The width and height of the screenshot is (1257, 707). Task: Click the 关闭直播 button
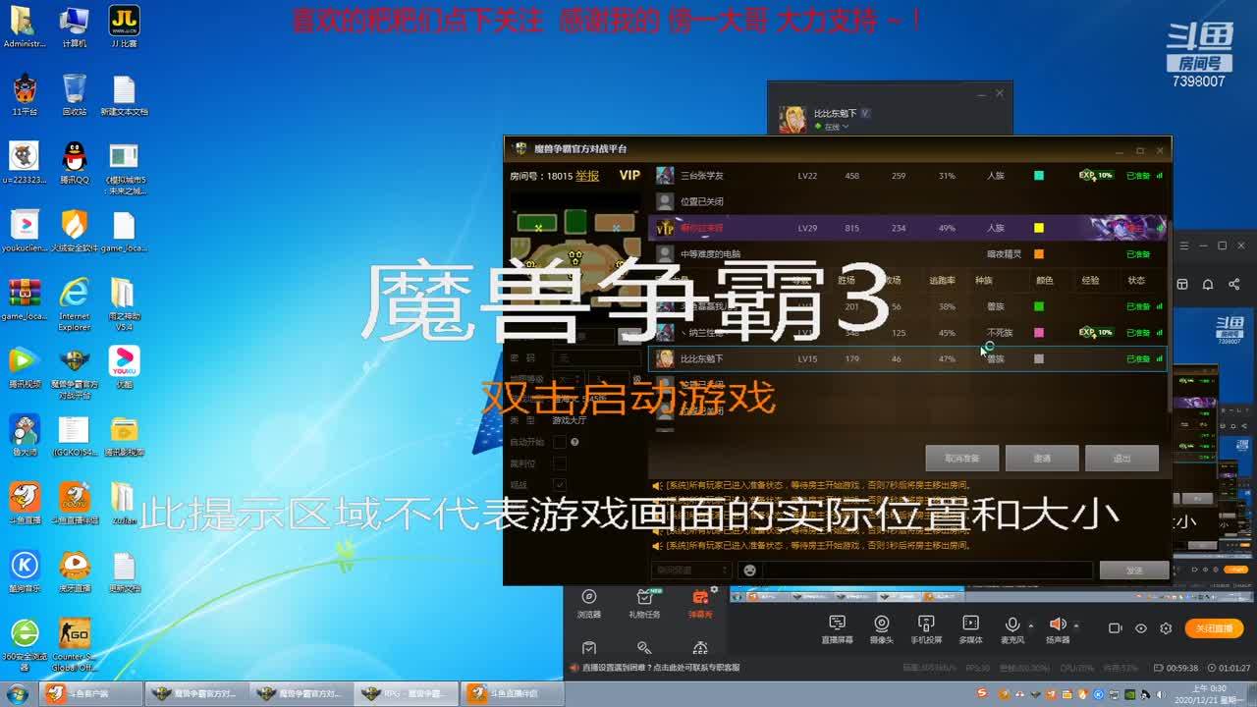pyautogui.click(x=1214, y=628)
